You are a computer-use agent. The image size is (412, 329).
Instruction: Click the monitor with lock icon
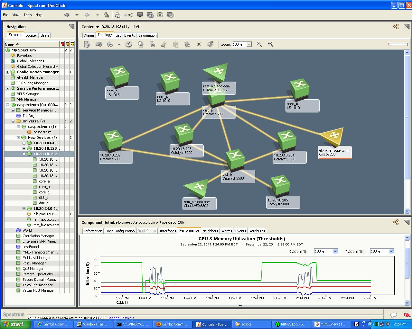tap(150, 15)
